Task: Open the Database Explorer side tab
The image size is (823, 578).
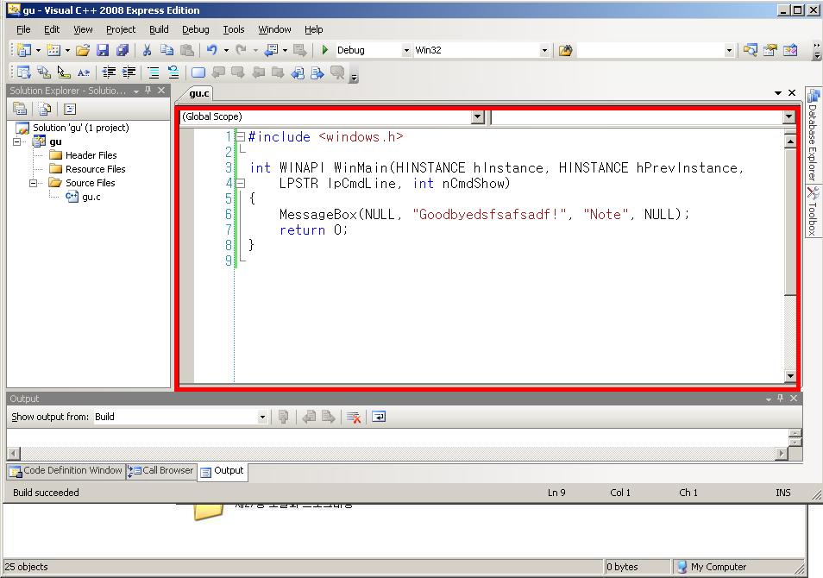Action: click(x=813, y=135)
